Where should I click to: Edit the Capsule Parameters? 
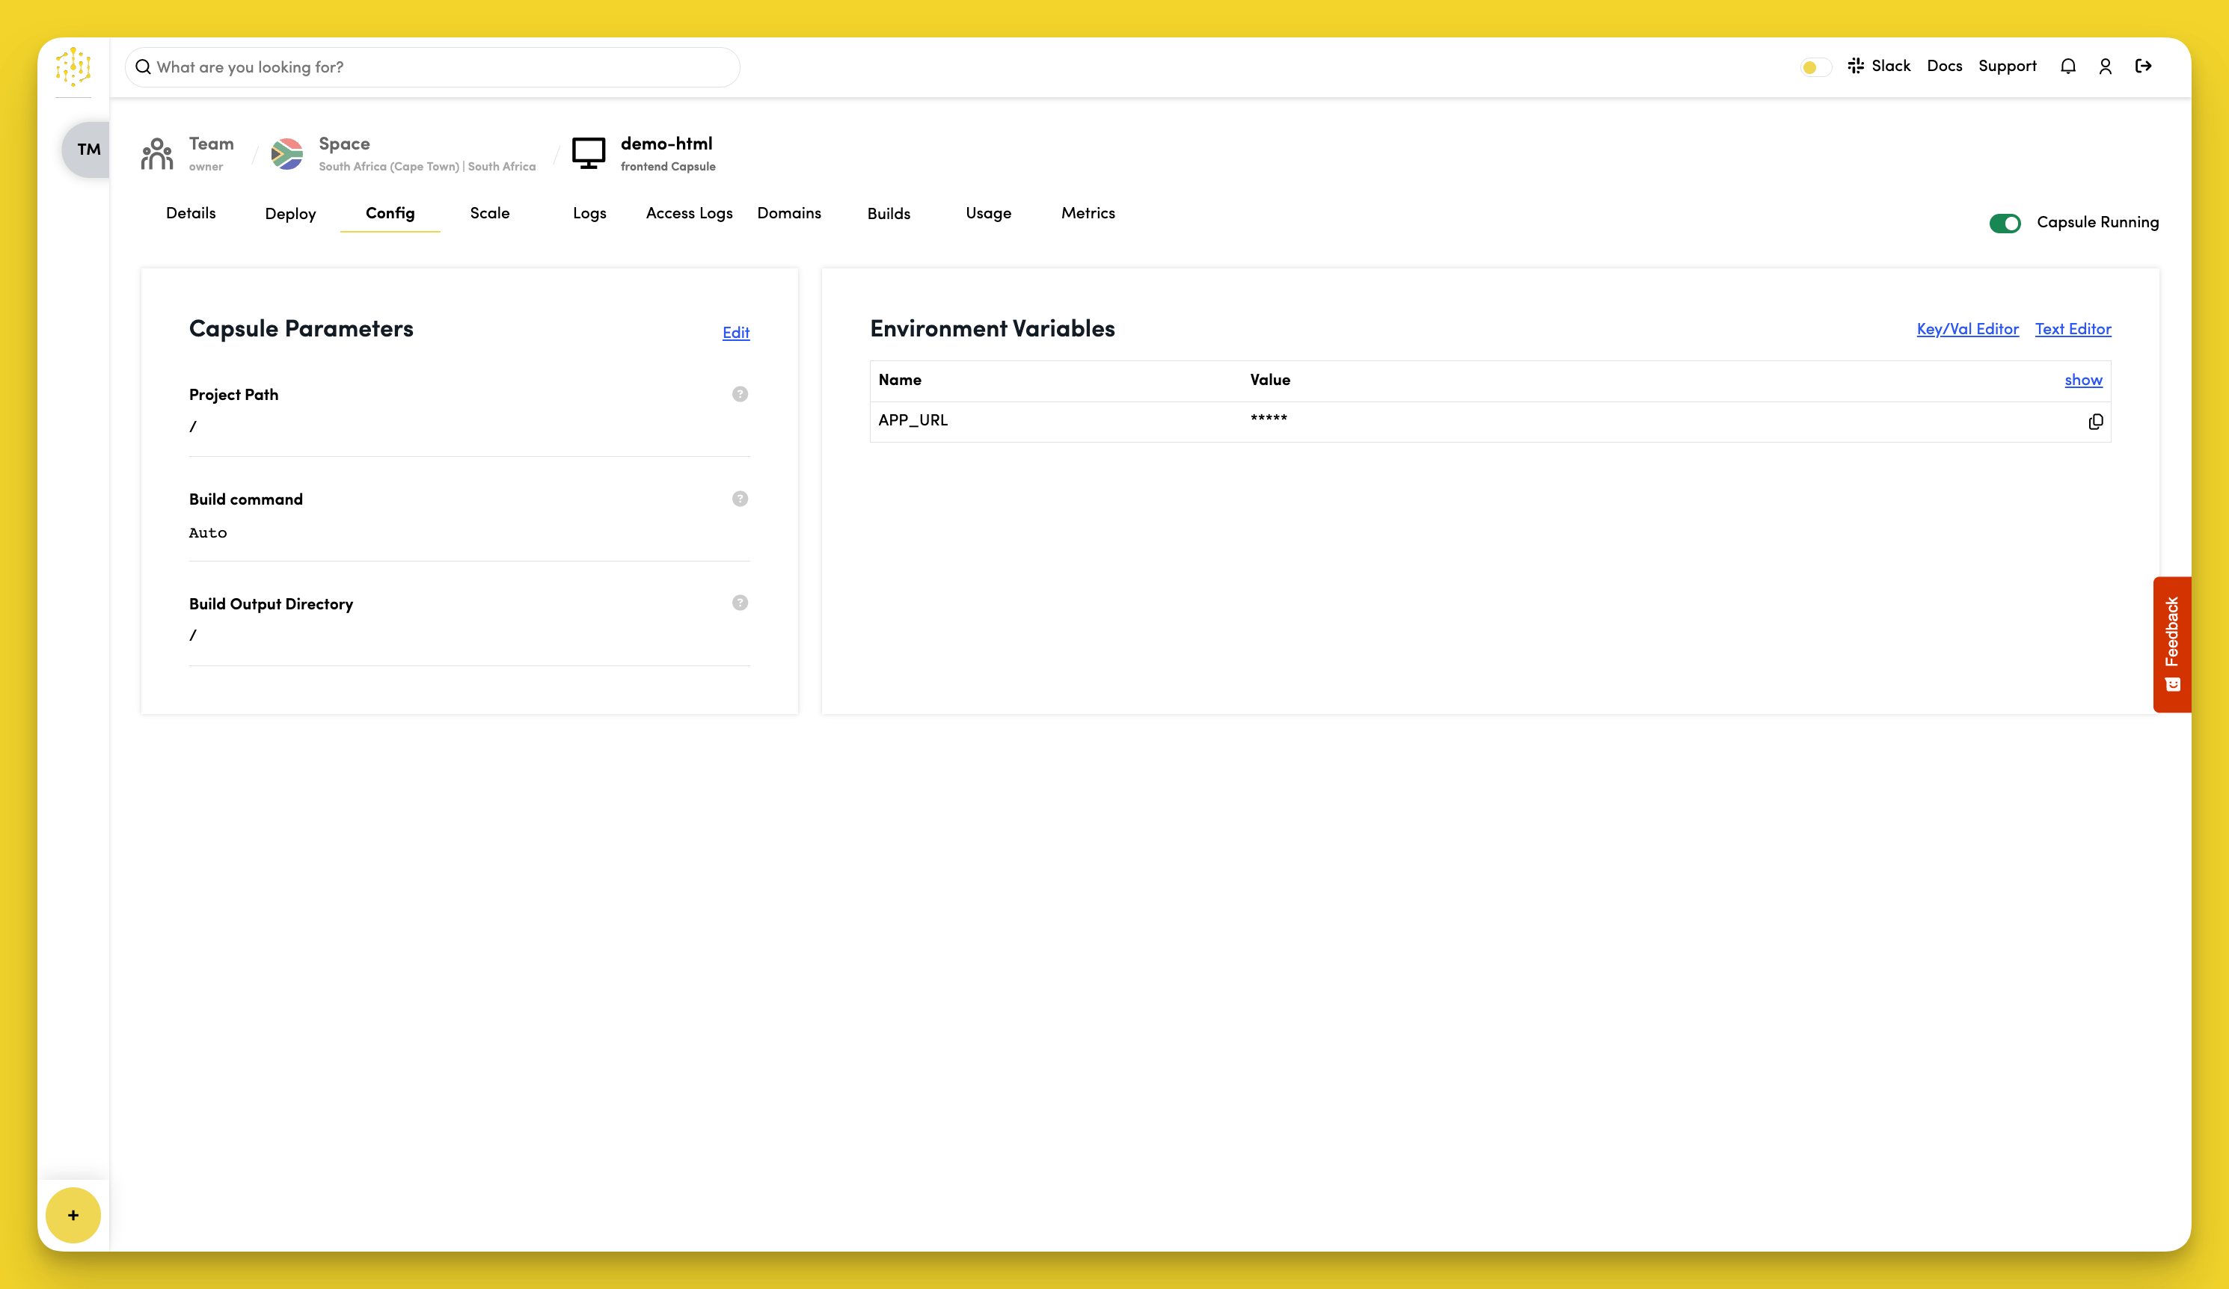[735, 333]
